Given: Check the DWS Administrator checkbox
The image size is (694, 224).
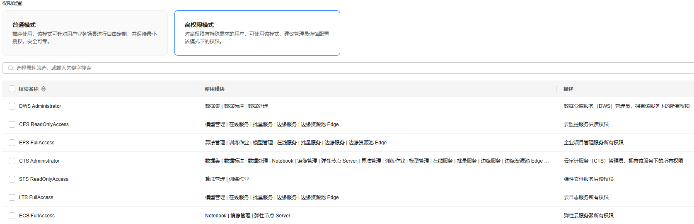Looking at the screenshot, I should [12, 106].
